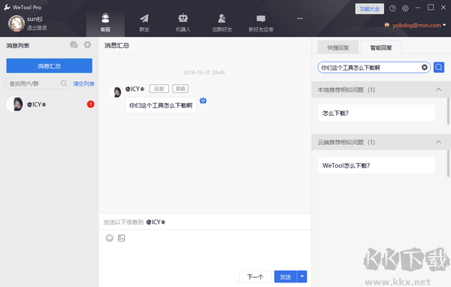Click the blue robot icon next to message bubble
The width and height of the screenshot is (451, 287).
(x=203, y=101)
